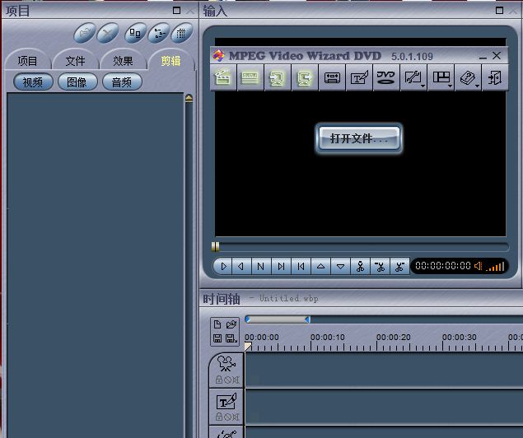523x438 pixels.
Task: Click the export-from-monitor toolbar icon
Action: 305,78
